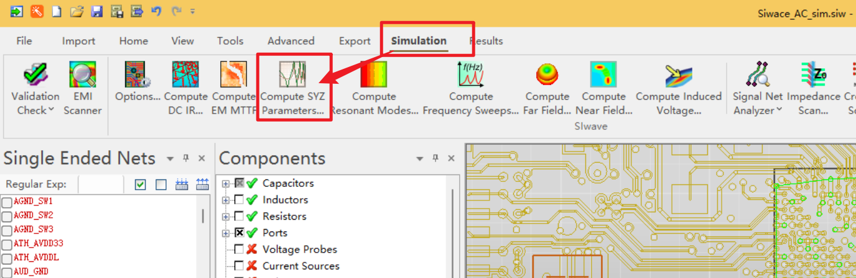Open Compute Frequency Sweeps

pos(471,88)
